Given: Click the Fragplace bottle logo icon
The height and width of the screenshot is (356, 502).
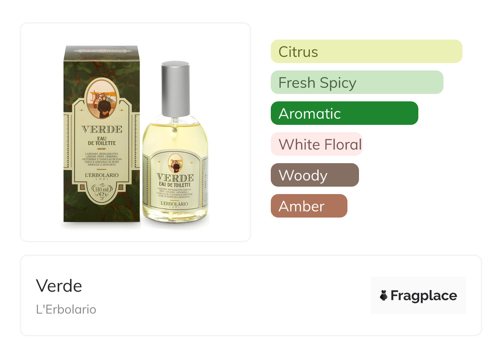Looking at the screenshot, I should pos(384,295).
